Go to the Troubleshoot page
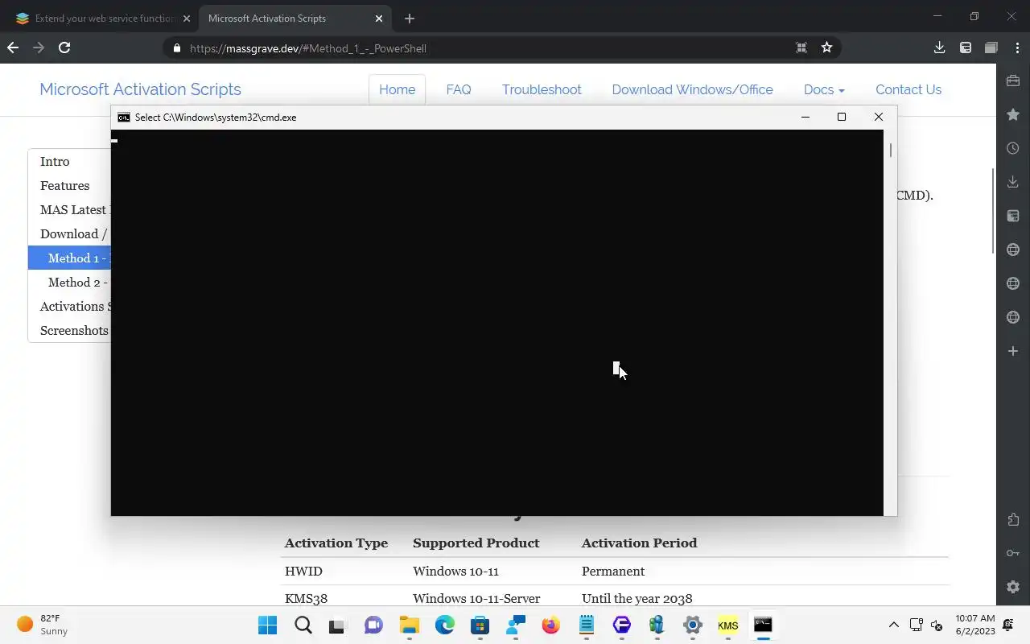1030x644 pixels. [542, 89]
